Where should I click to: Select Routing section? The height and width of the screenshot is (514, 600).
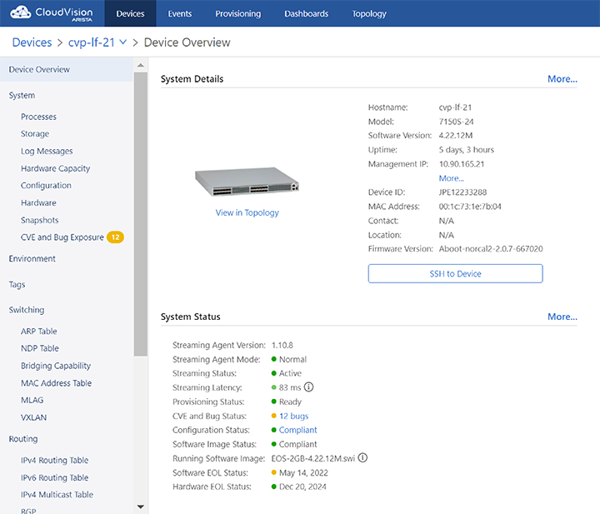point(23,439)
